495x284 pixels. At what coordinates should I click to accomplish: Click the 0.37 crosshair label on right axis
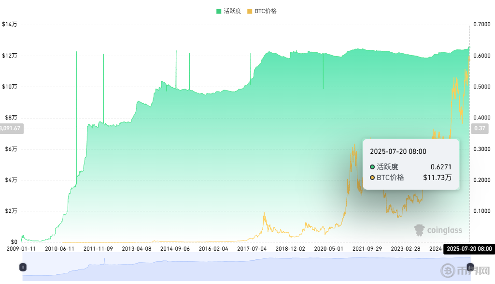pyautogui.click(x=480, y=128)
